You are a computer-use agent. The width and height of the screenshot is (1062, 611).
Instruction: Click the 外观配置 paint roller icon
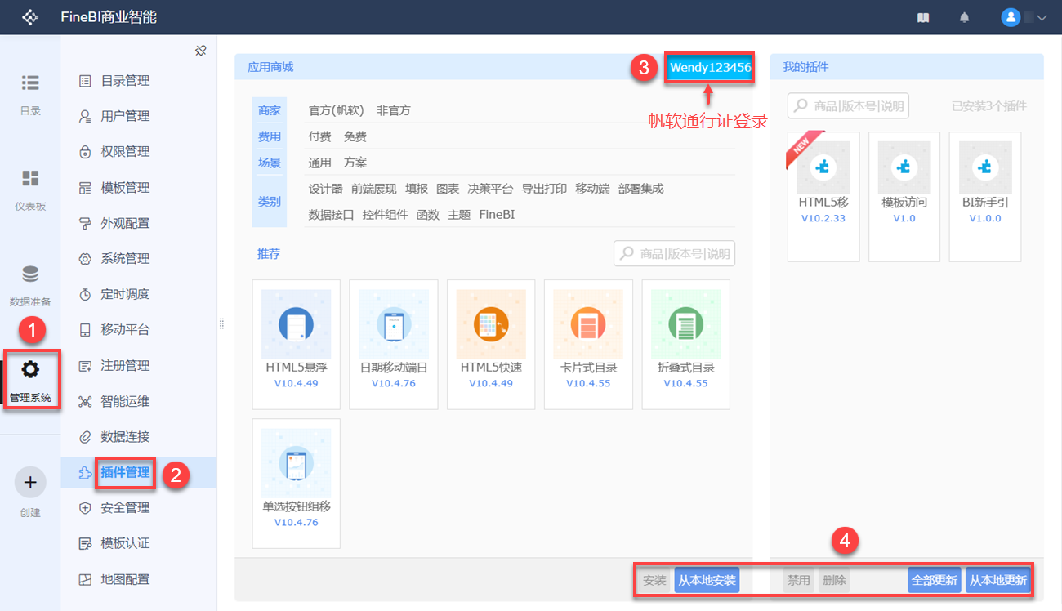[x=85, y=223]
